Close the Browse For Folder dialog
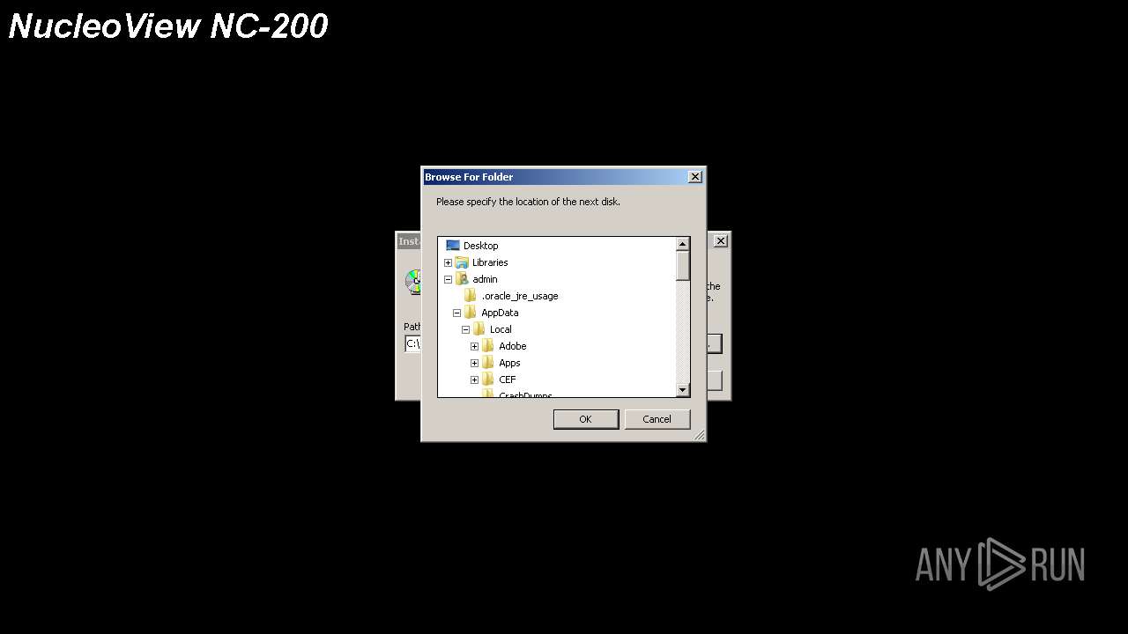This screenshot has height=634, width=1128. [695, 177]
